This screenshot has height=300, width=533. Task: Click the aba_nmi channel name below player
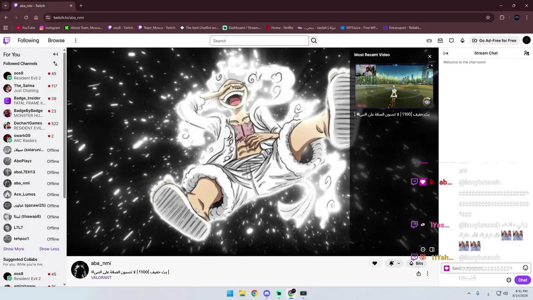click(101, 263)
